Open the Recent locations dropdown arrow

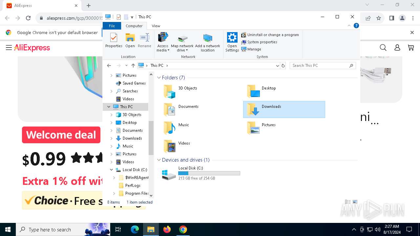[x=126, y=66]
